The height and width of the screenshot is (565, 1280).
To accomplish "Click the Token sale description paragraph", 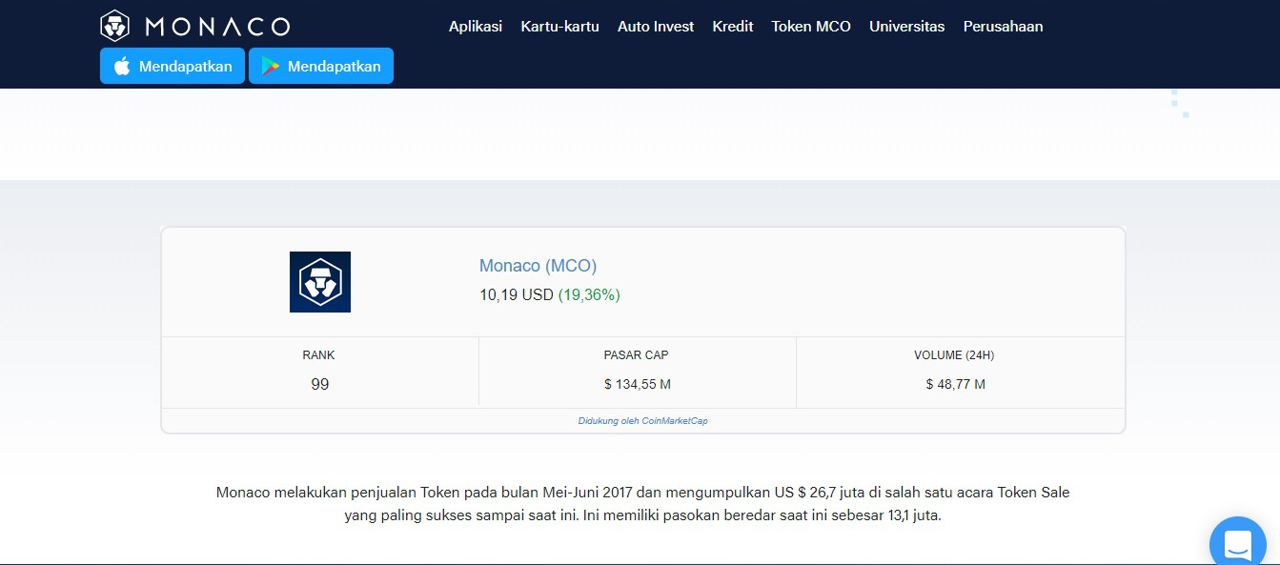I will [643, 504].
